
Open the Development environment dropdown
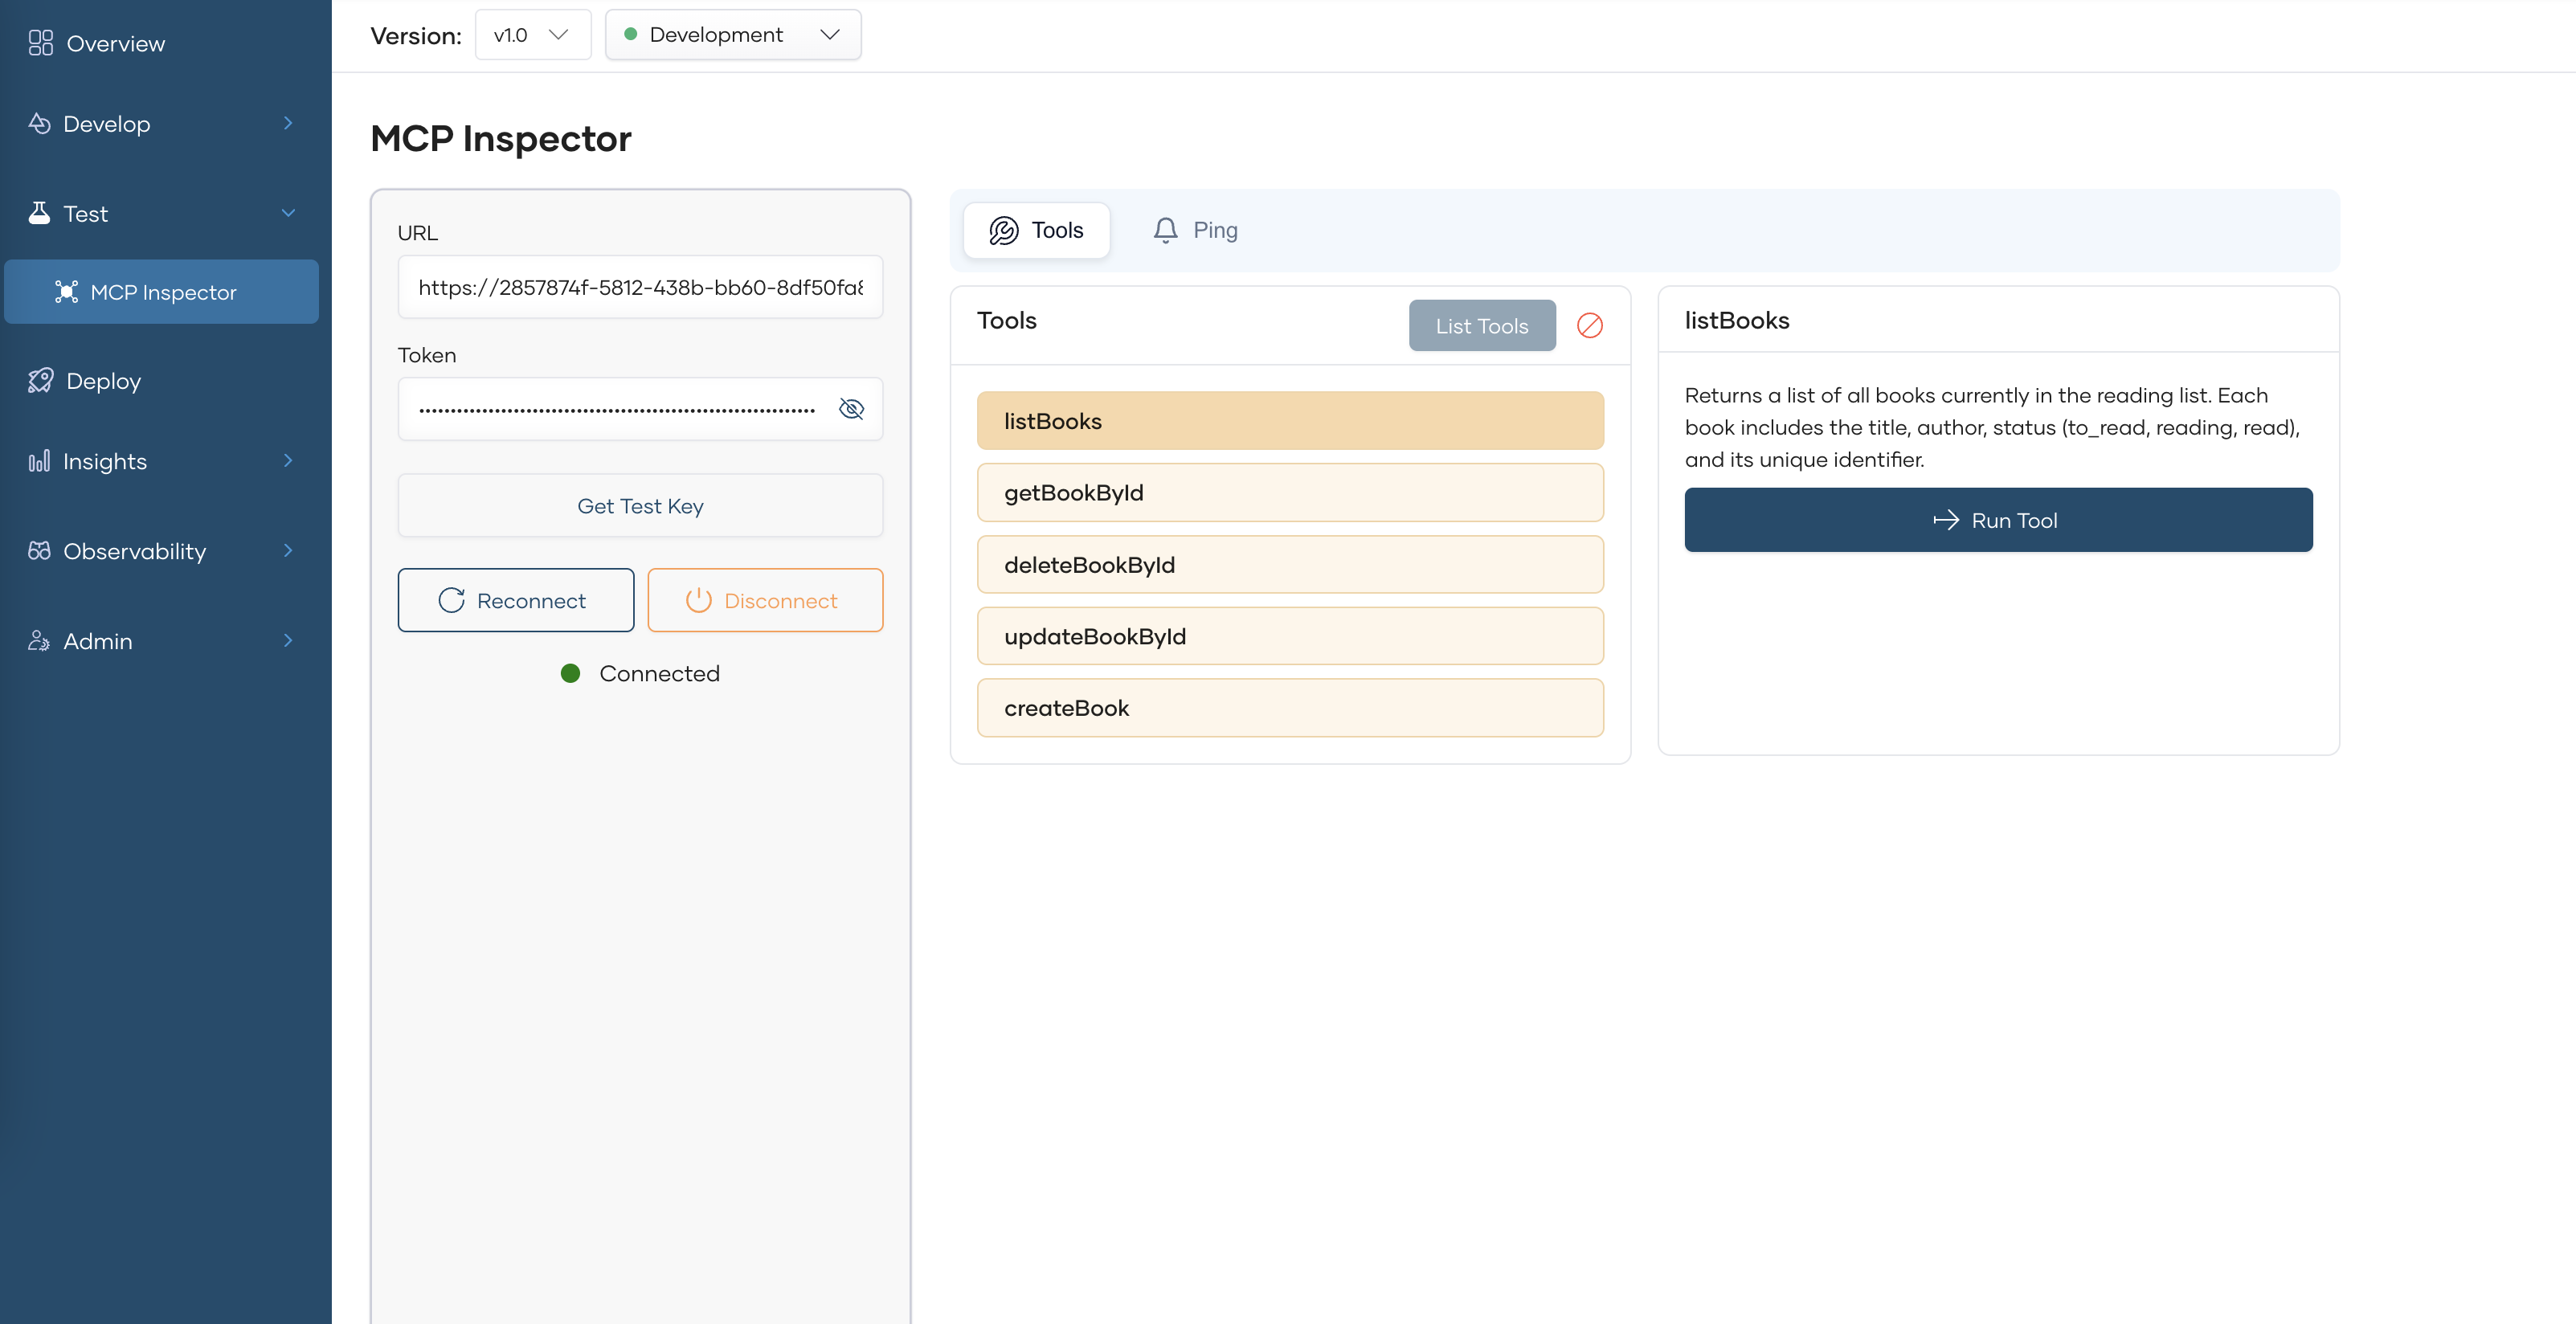click(x=733, y=35)
